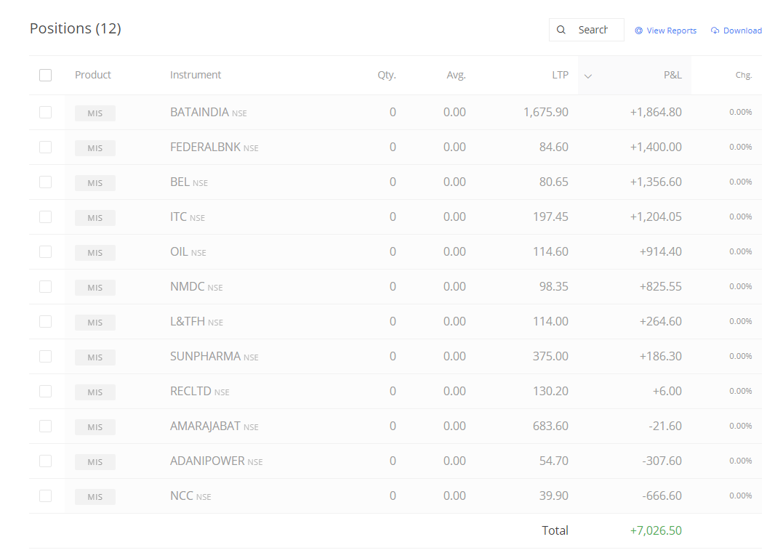Sort by the Qty. column header
The image size is (775, 550).
[387, 75]
